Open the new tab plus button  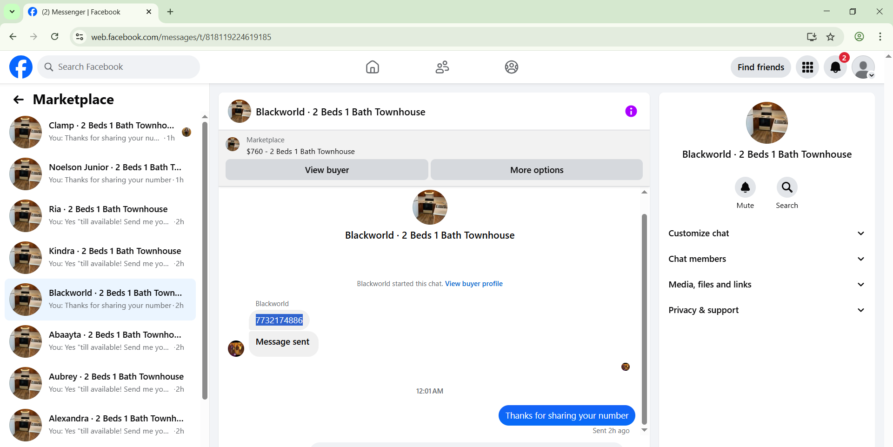click(170, 12)
